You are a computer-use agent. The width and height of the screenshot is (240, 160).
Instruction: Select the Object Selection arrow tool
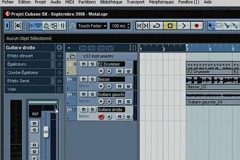211,26
